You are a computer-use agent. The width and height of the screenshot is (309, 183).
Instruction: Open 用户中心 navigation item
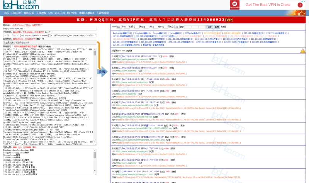[x=72, y=13]
